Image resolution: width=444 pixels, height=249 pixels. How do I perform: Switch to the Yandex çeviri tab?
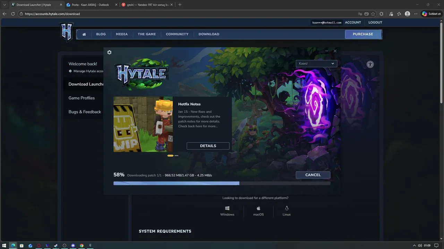pyautogui.click(x=148, y=5)
